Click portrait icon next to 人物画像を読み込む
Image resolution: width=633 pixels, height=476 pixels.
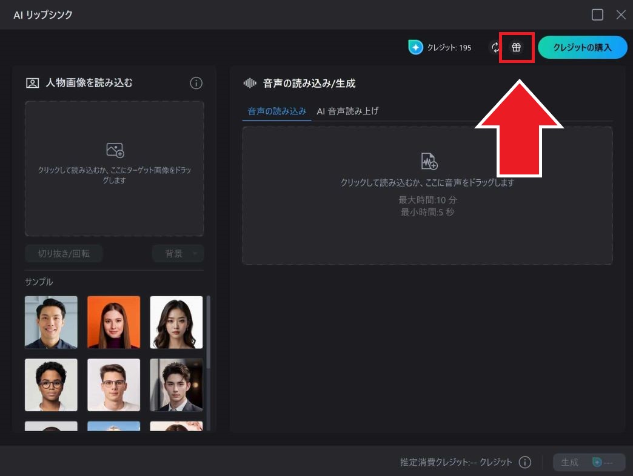click(x=32, y=83)
